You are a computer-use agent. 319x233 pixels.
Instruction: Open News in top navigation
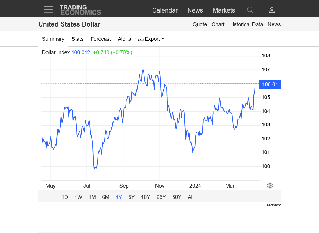click(195, 10)
